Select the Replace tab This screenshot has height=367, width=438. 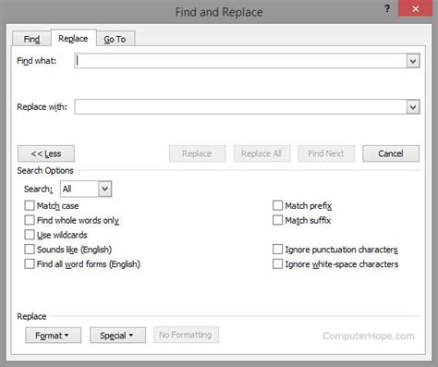click(73, 39)
